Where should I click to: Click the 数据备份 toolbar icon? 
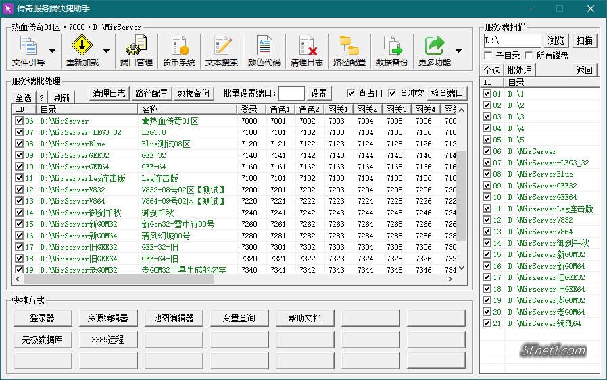(x=392, y=51)
